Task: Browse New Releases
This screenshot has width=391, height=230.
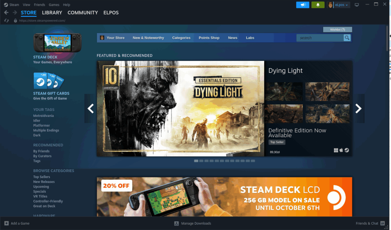Action: (44, 182)
